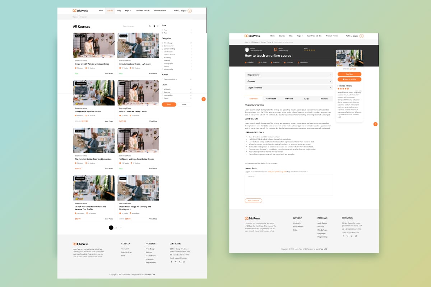Switch to grid view on All Courses
This screenshot has width=431, height=287.
click(154, 26)
